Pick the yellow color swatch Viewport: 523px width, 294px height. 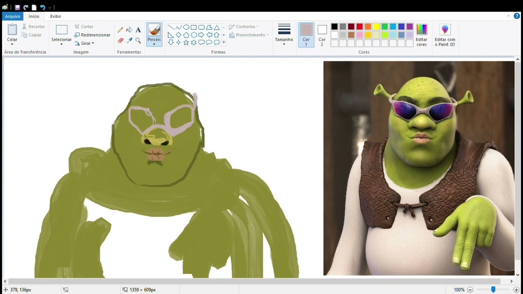(x=376, y=27)
